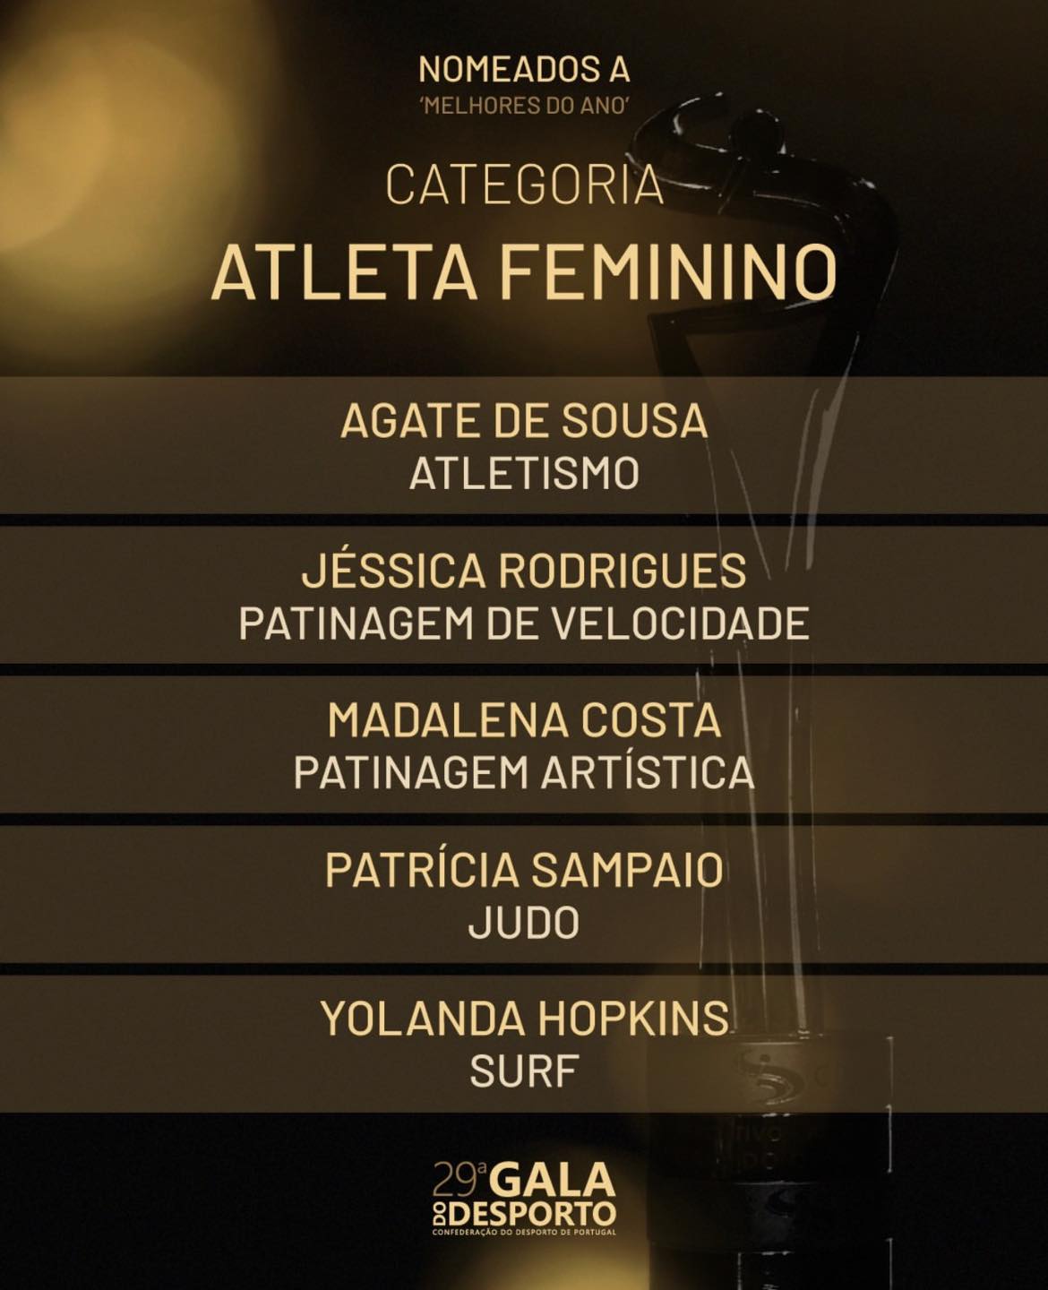Open nominee Patrícia Sampaio
The image size is (1048, 1290).
(x=524, y=870)
